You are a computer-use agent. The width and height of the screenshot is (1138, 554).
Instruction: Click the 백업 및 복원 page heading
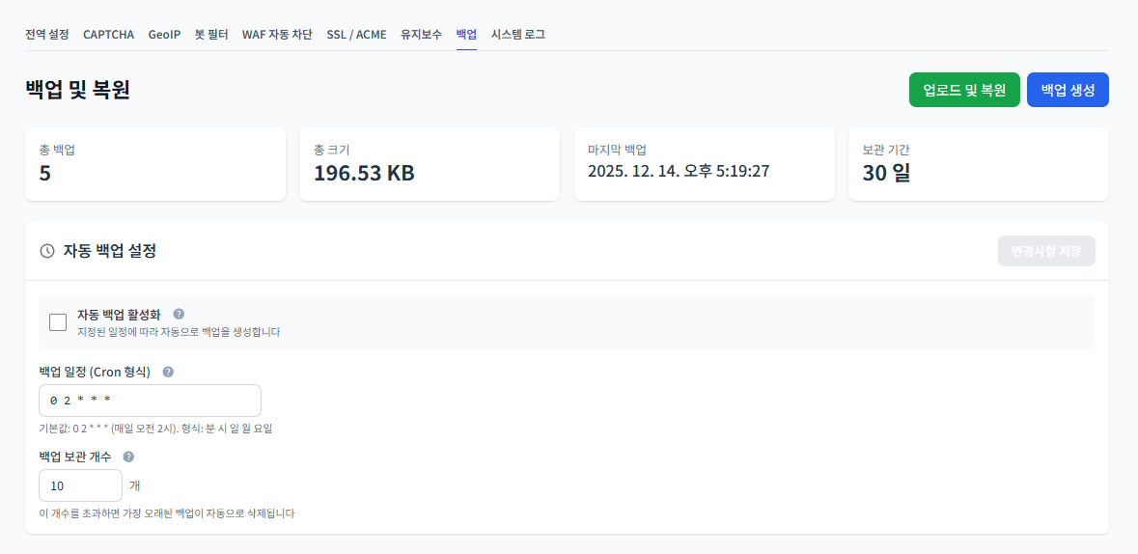pos(77,90)
